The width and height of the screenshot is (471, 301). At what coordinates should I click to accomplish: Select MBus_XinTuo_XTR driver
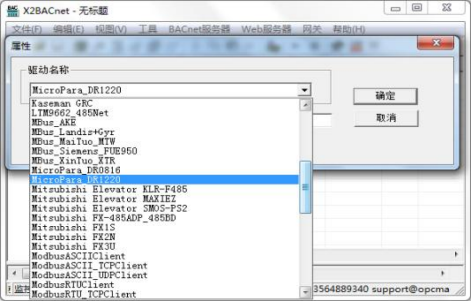[164, 161]
